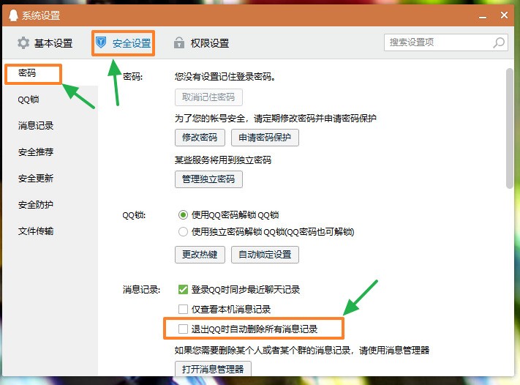Open 自动锁定设置
This screenshot has height=385, width=520.
[265, 255]
